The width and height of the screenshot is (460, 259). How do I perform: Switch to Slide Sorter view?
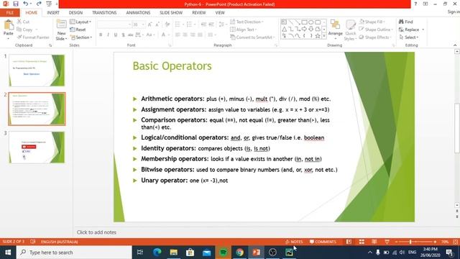pyautogui.click(x=362, y=242)
